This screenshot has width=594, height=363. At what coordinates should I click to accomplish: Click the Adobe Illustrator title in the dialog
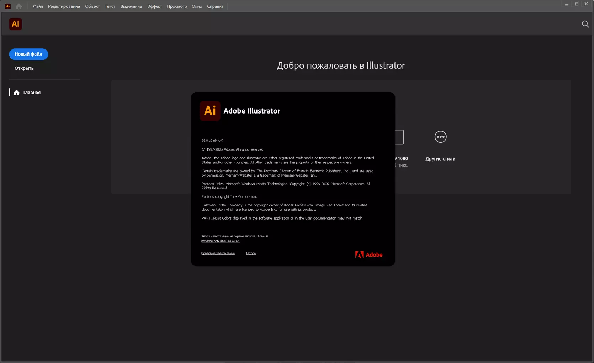coord(252,111)
